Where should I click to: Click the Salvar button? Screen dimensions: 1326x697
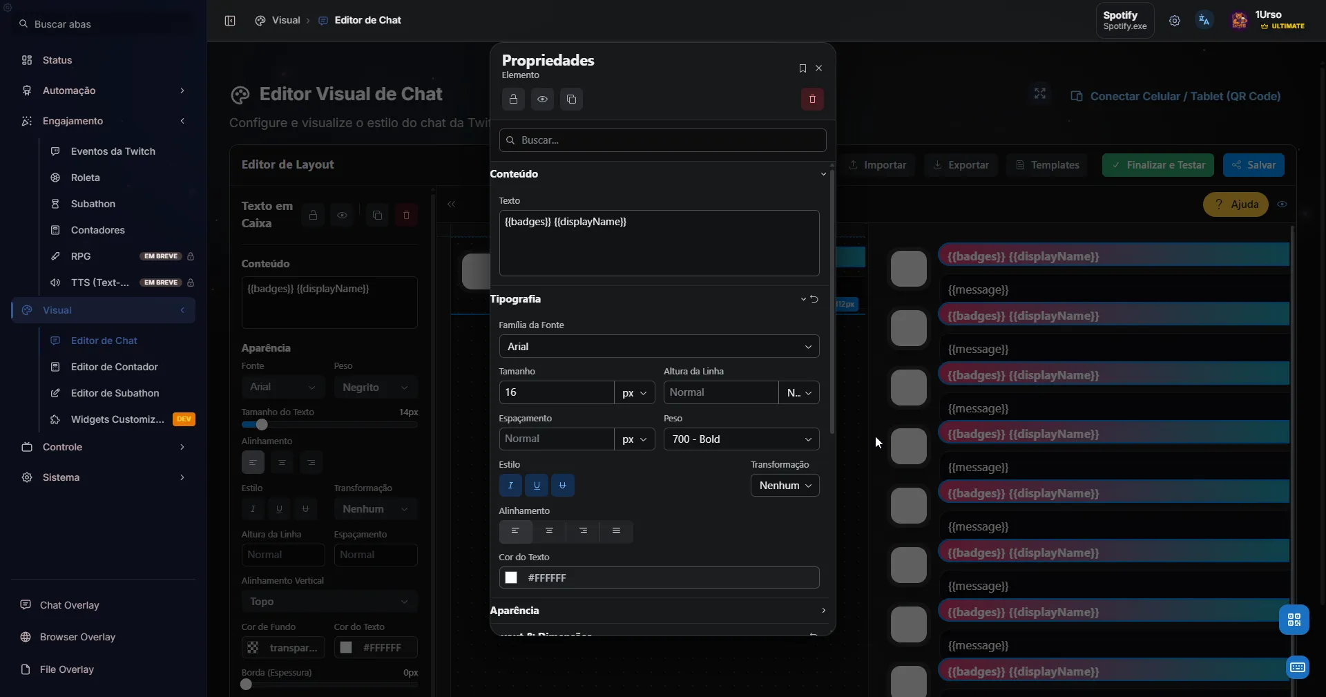click(1253, 165)
